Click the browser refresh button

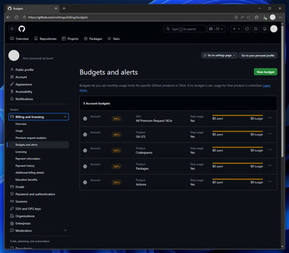coord(17,17)
